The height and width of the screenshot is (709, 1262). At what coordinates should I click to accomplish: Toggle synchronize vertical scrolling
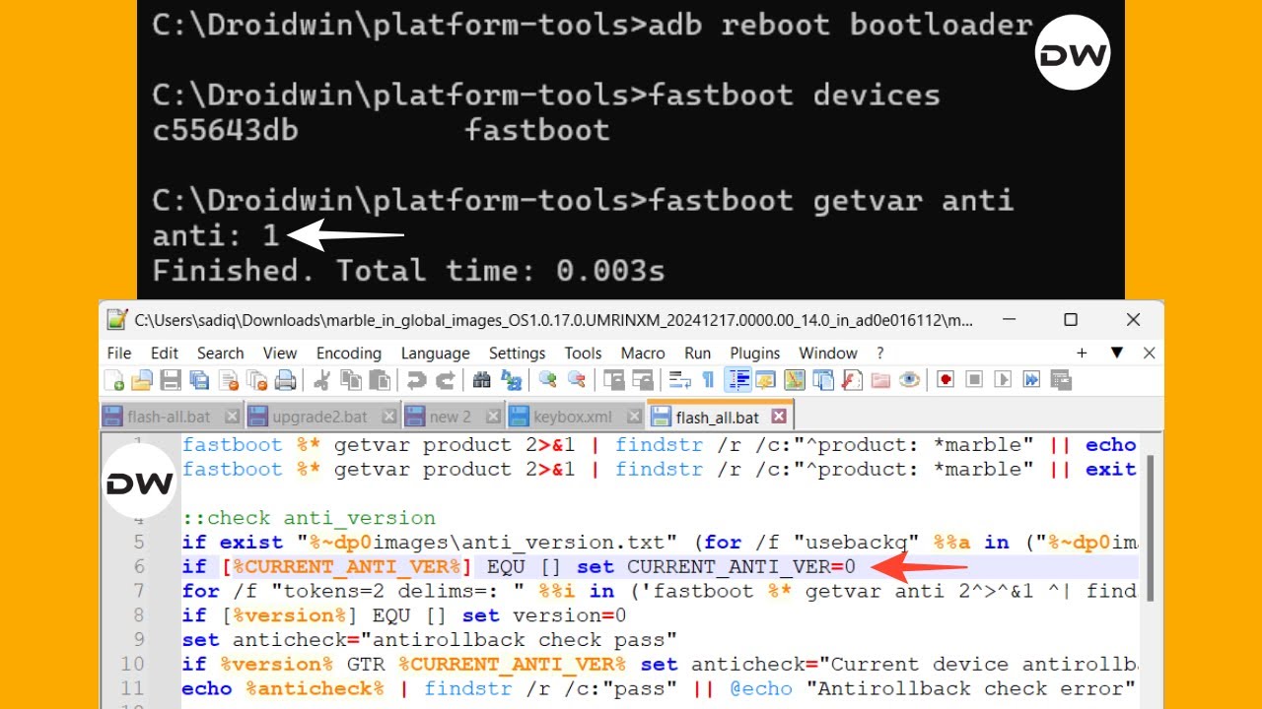coord(613,379)
